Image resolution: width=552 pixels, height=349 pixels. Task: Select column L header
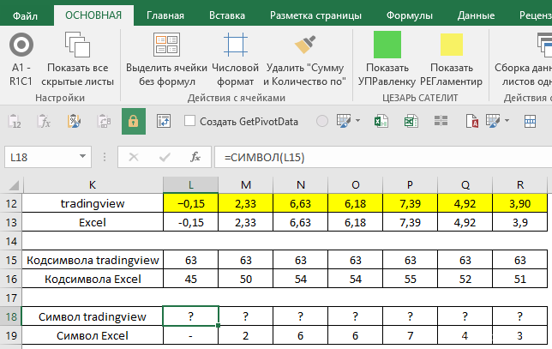pyautogui.click(x=191, y=185)
